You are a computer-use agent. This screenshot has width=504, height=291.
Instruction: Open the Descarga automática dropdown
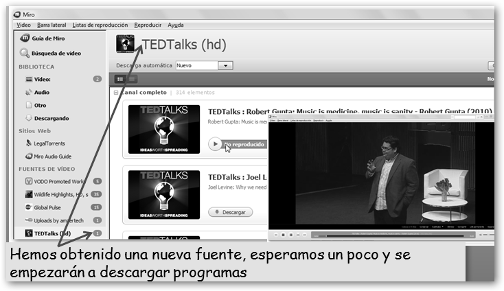[226, 65]
